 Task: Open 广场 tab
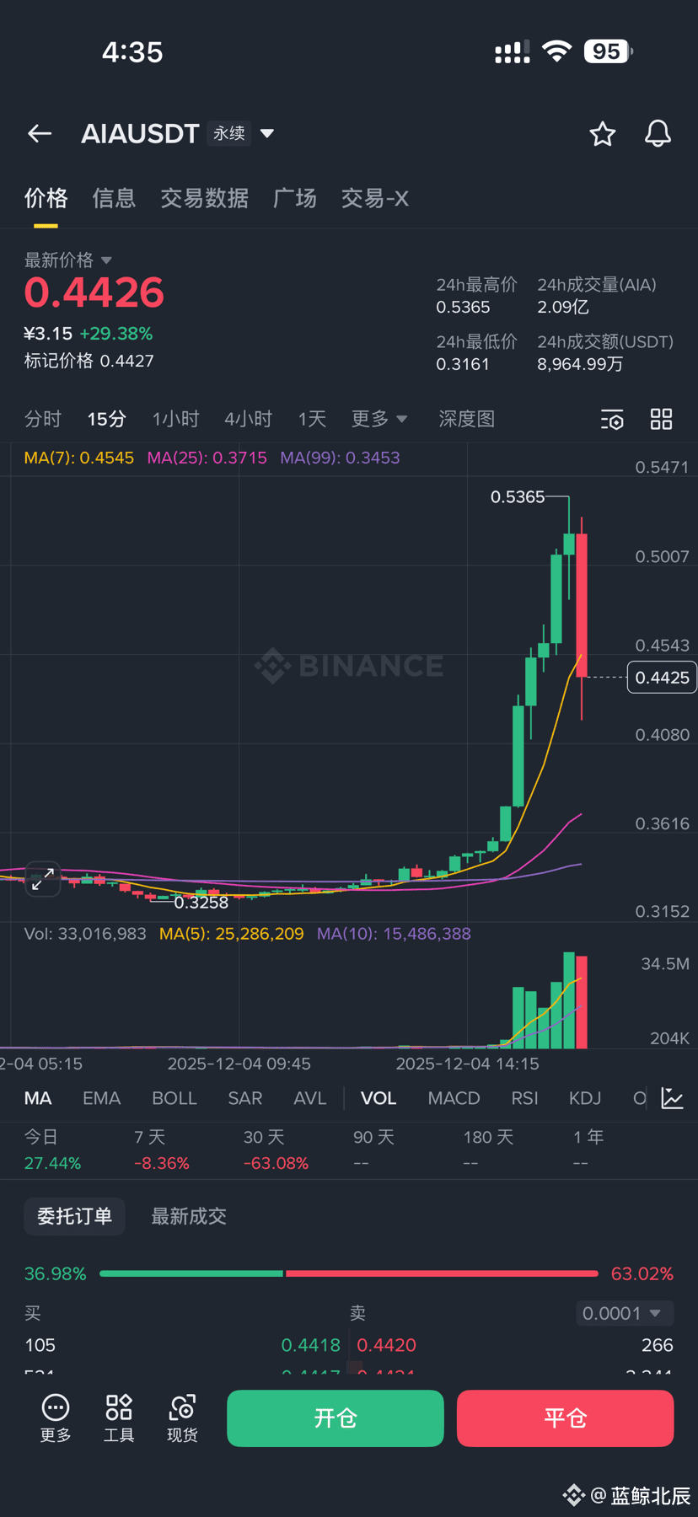tap(295, 198)
